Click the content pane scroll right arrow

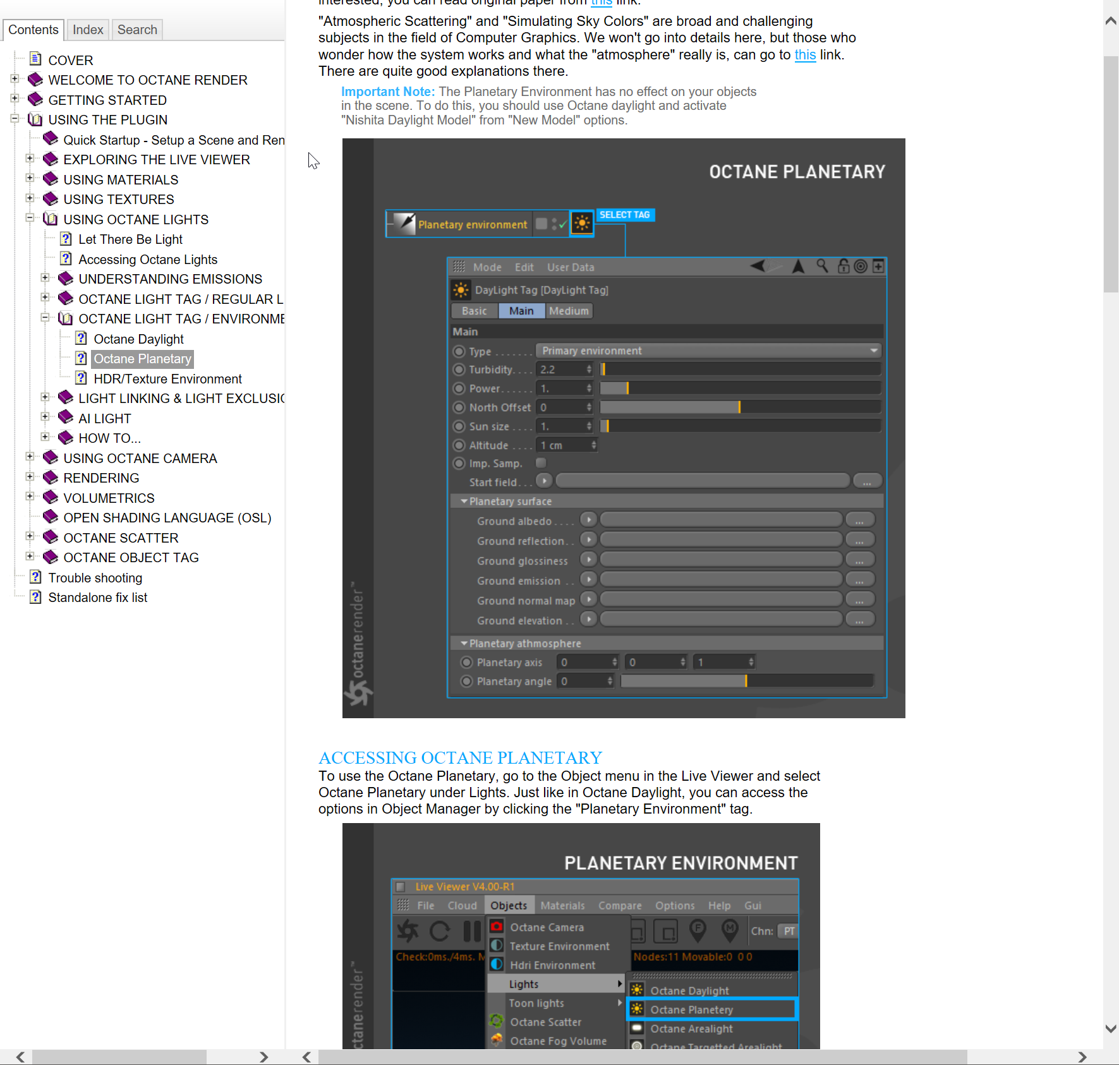[x=1082, y=1057]
